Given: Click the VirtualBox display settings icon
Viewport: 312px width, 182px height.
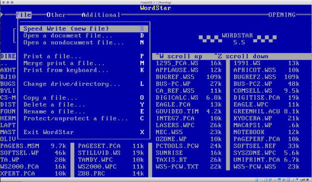Looking at the screenshot, I should tap(284, 180).
